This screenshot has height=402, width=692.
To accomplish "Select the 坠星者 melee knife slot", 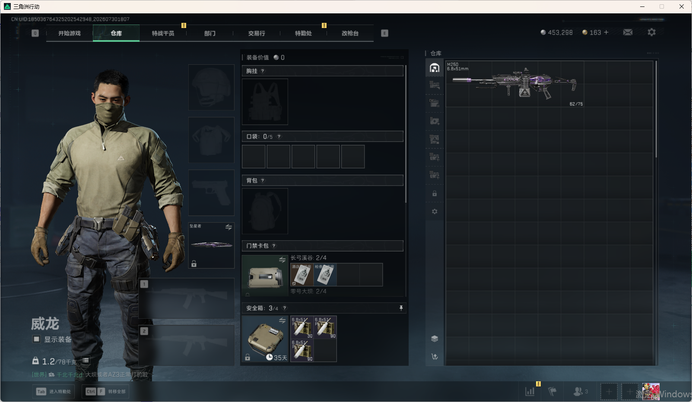I will [211, 245].
